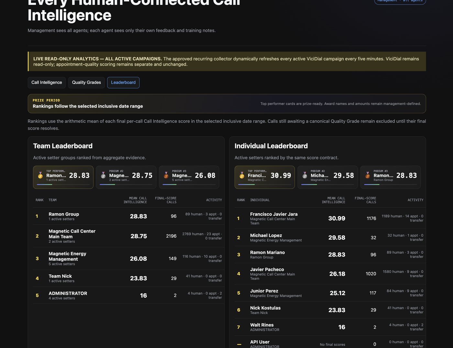Select Javier Pacheco in the individual table
This screenshot has height=348, width=453.
(x=267, y=269)
